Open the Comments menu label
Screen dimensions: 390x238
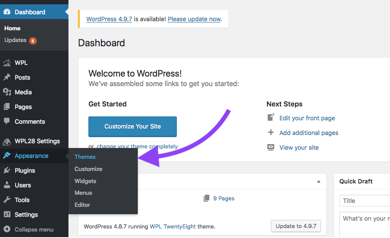coord(30,122)
